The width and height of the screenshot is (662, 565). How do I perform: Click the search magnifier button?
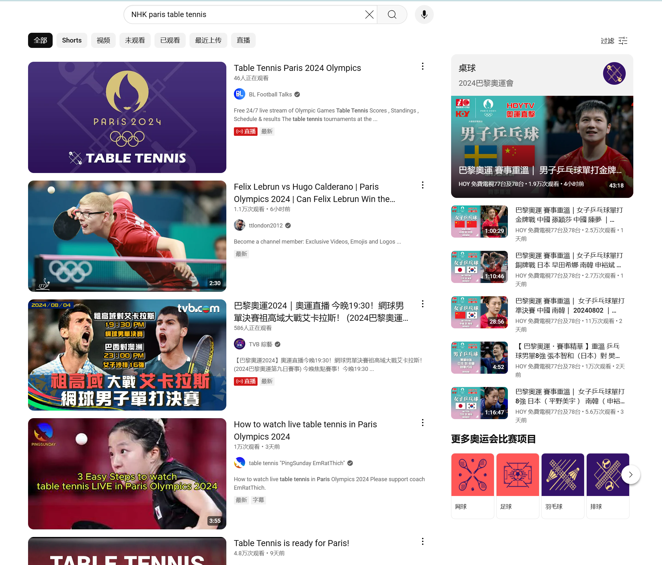tap(392, 14)
